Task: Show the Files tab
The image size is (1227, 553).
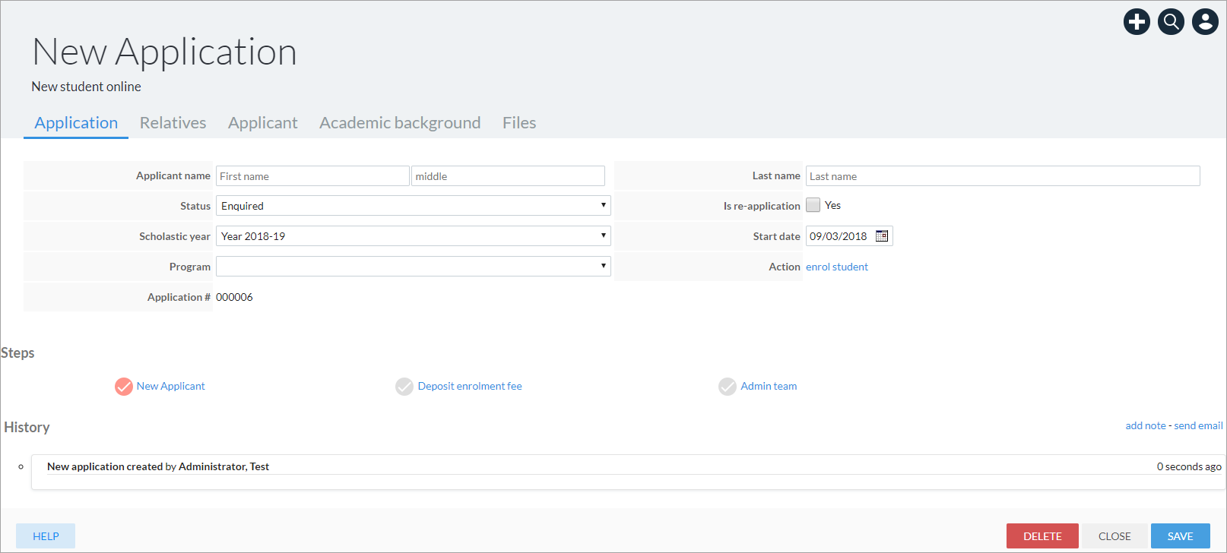Action: [x=519, y=123]
